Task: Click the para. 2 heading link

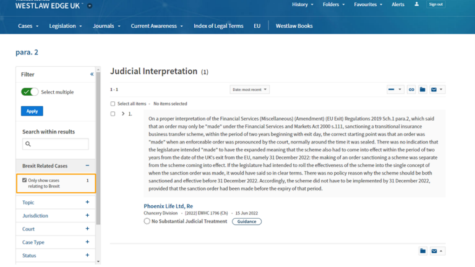Action: 27,53
